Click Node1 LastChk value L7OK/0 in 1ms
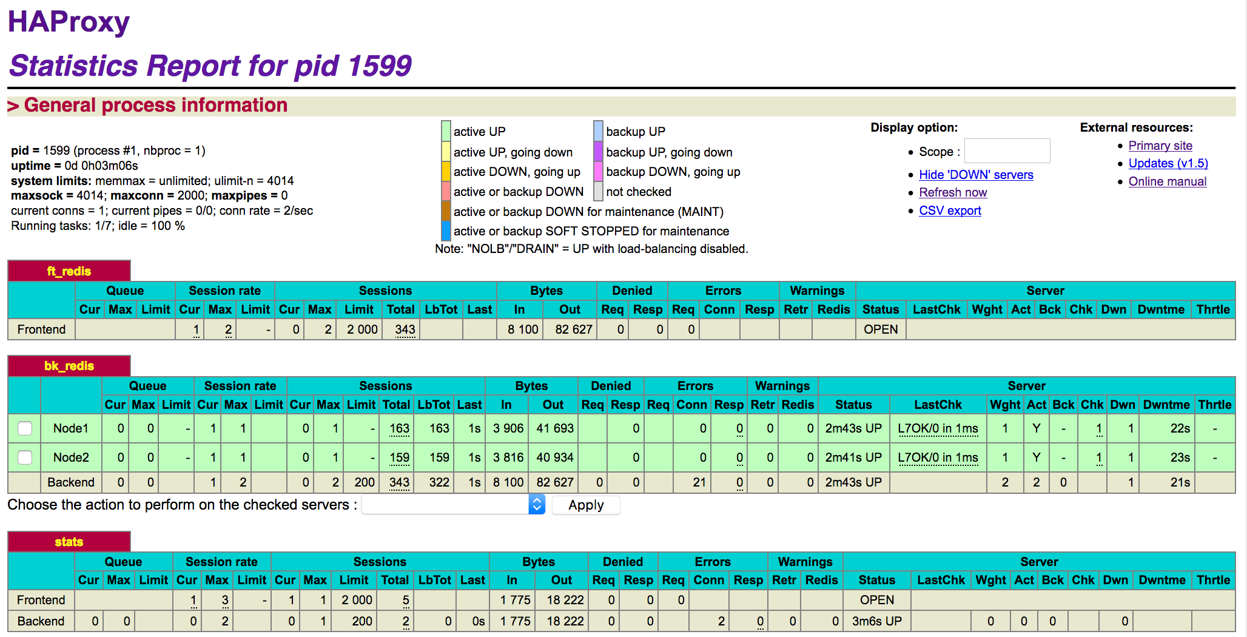 pyautogui.click(x=938, y=428)
